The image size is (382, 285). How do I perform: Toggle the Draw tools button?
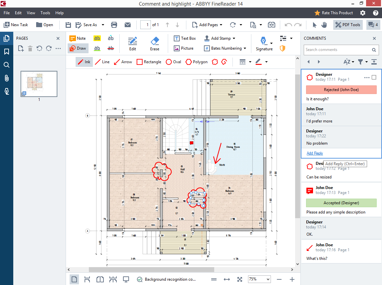coord(78,48)
